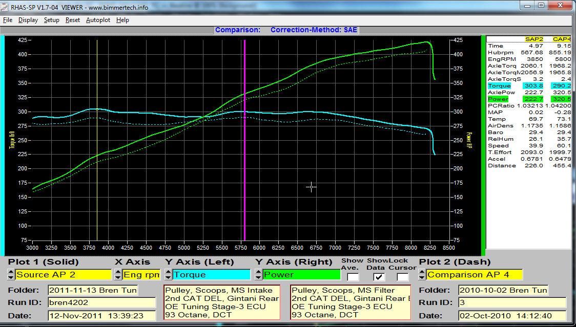The image size is (576, 327).
Task: Click Plot 2 Folder field 2010-10-02 Bren Tun
Action: 503,290
